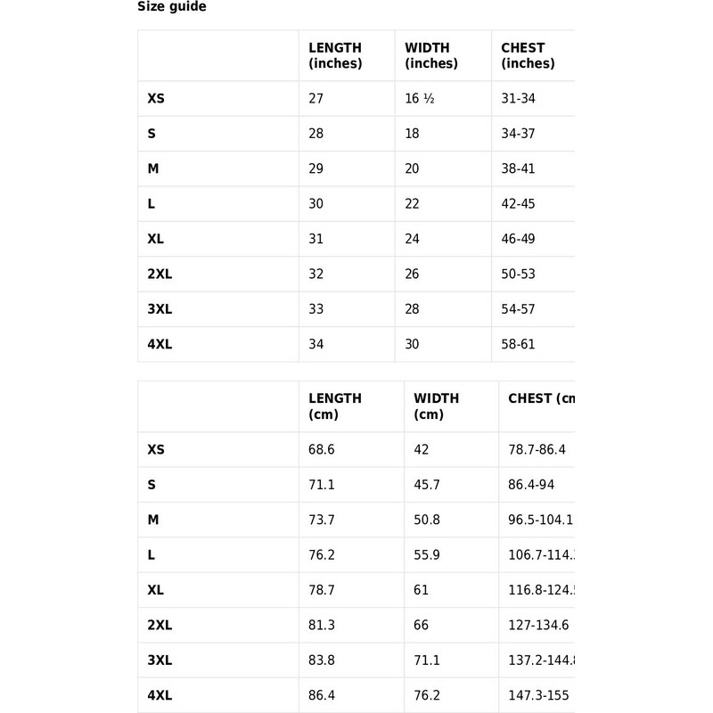Click chest value 58-61
The image size is (713, 713).
click(518, 345)
